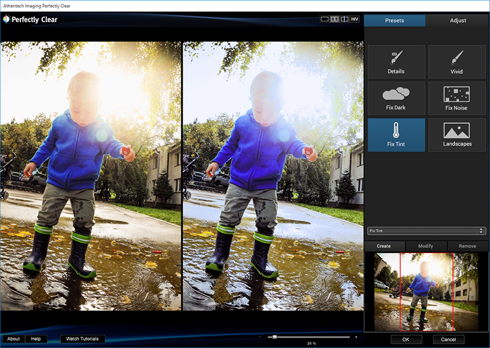
Task: Create a new preset
Action: 384,246
